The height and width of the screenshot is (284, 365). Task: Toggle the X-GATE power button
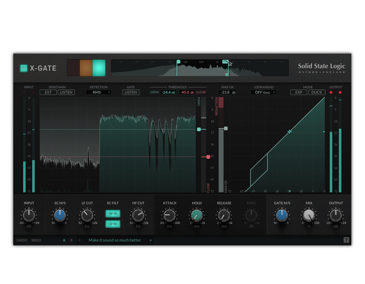(x=24, y=68)
